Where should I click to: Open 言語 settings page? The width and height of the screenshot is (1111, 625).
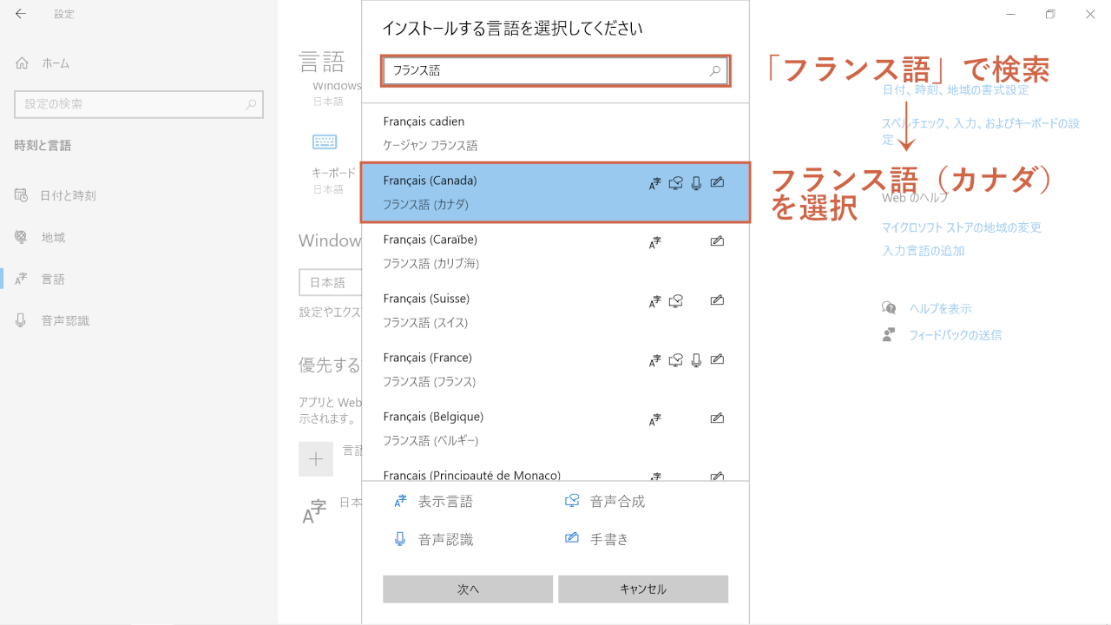(x=139, y=279)
